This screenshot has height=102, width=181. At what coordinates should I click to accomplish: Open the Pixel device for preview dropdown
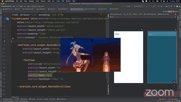tap(135, 14)
